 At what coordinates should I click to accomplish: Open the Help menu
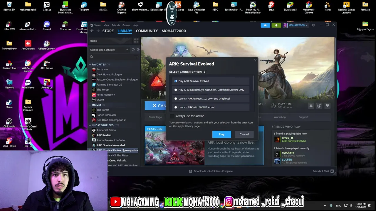[135, 25]
